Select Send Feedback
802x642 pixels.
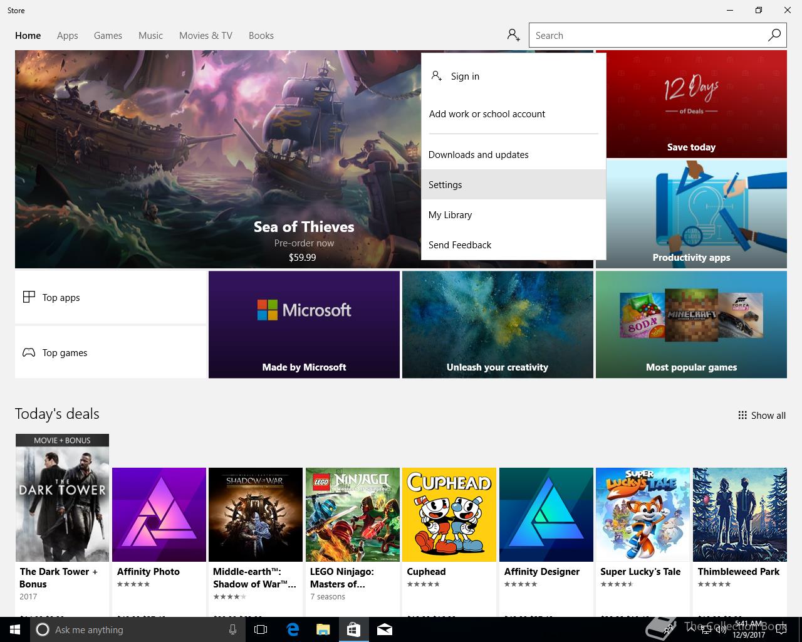[513, 245]
